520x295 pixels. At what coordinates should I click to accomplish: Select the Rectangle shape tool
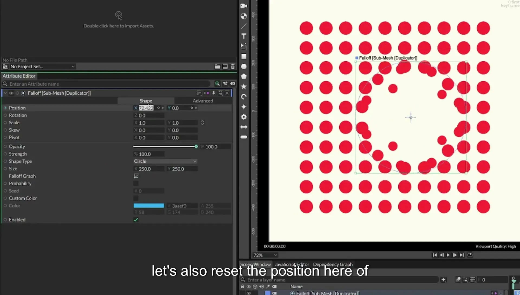[244, 56]
